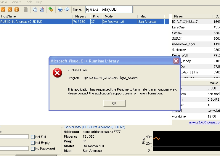Click the filter field beside No Password
Viewport: 220px width, 156px height.
pyautogui.click(x=14, y=148)
